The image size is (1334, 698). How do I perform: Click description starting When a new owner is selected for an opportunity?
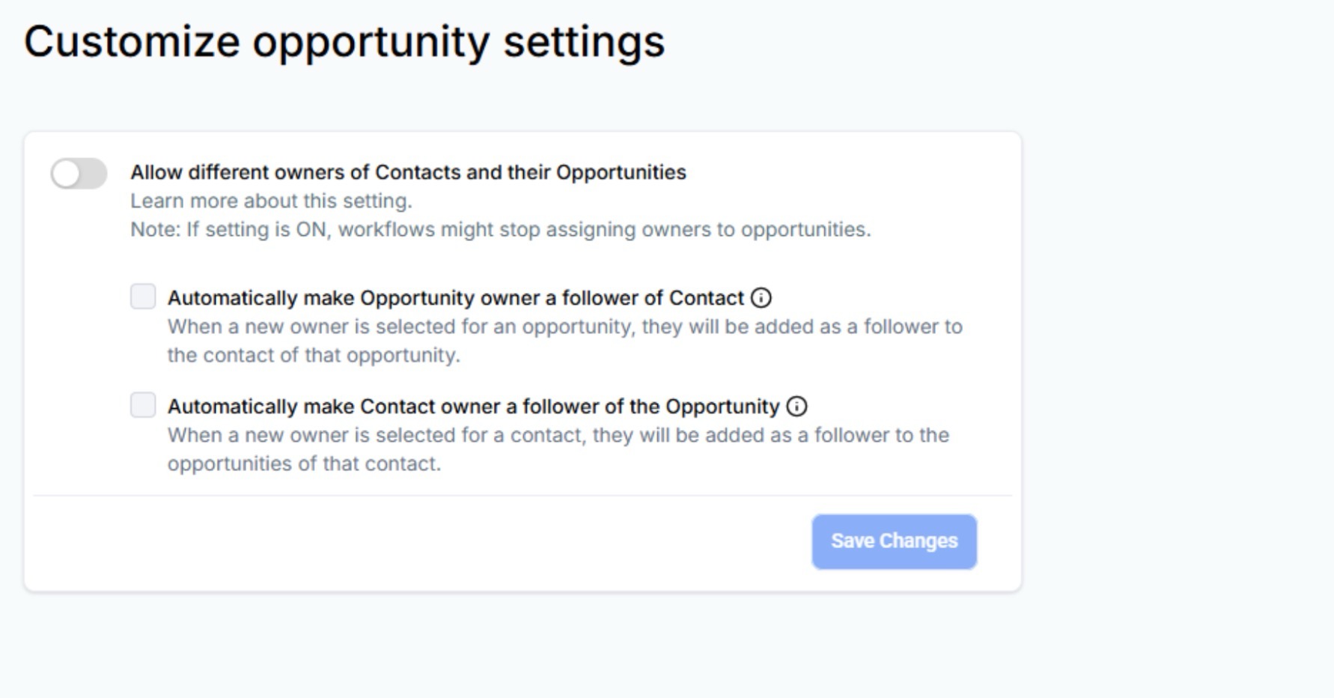click(x=564, y=327)
